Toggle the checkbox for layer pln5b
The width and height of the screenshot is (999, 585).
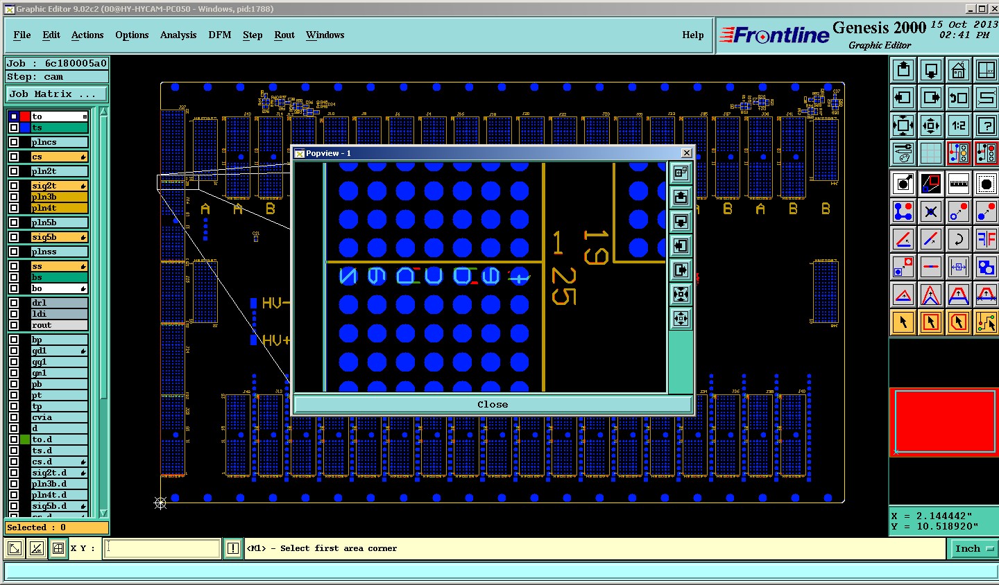[x=14, y=222]
